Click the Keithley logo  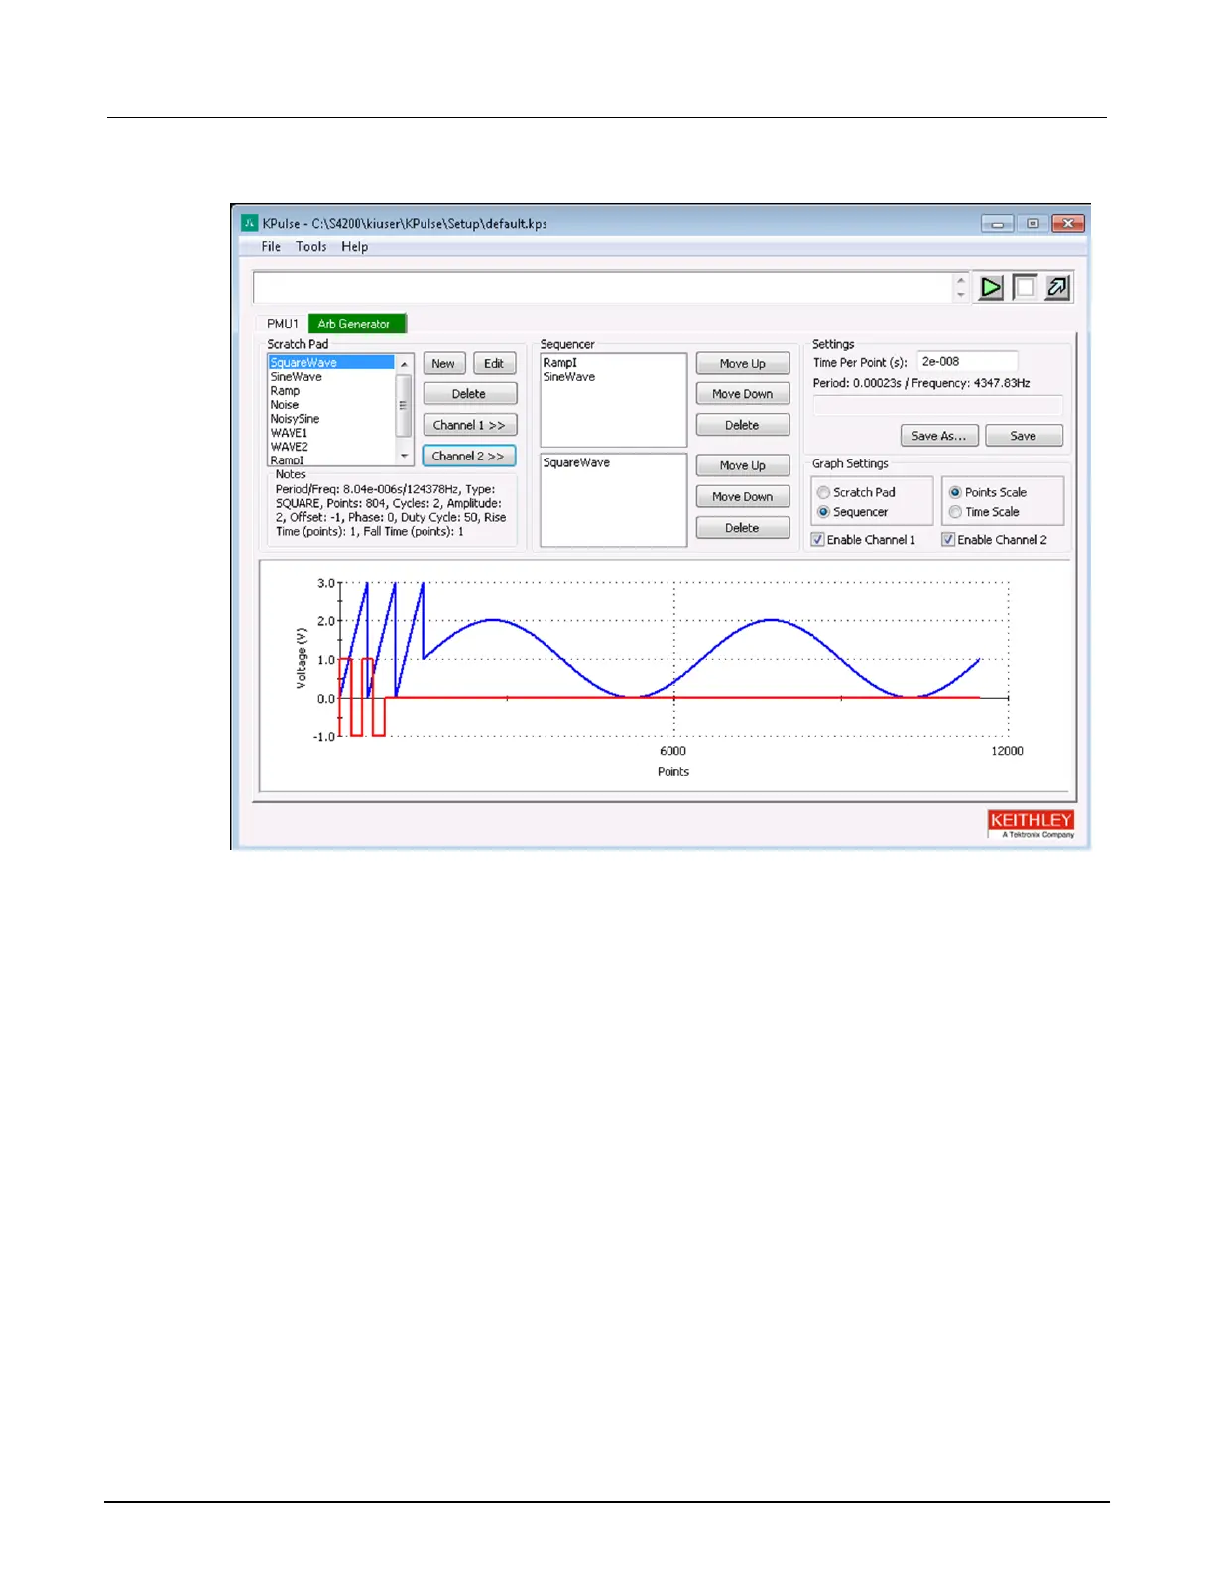click(x=1032, y=824)
